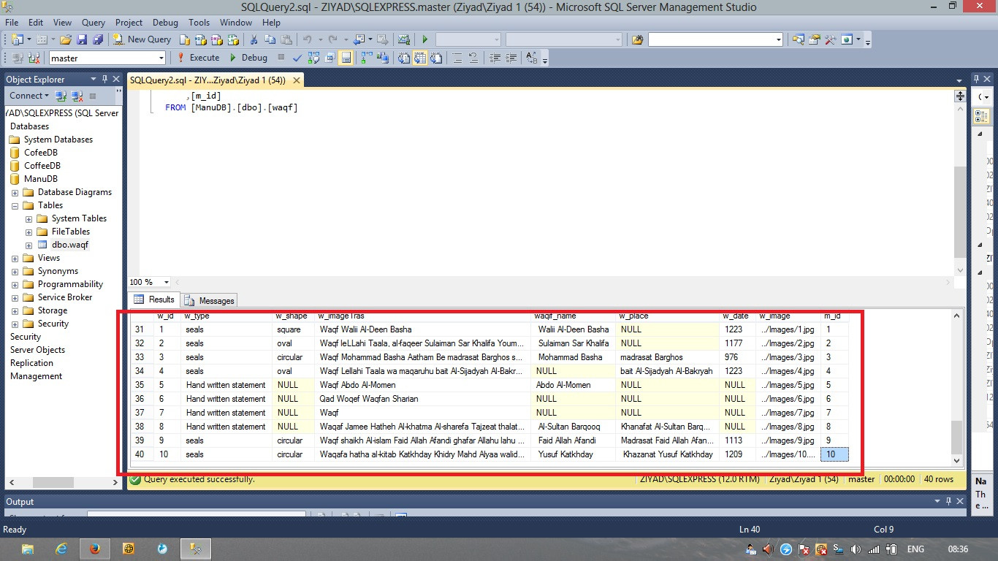Screen dimensions: 998x561
Task: Toggle Results to File output mode
Action: coord(437,58)
